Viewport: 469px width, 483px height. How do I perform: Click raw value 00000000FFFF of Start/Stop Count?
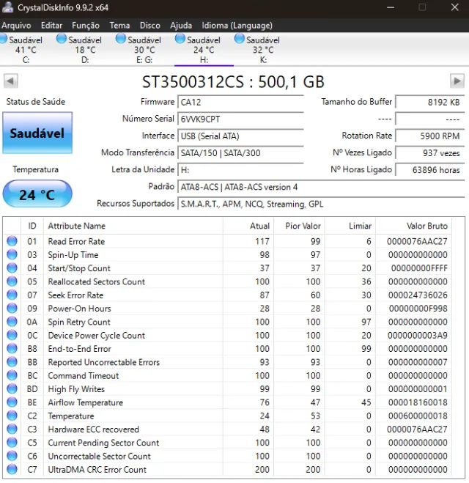(419, 268)
